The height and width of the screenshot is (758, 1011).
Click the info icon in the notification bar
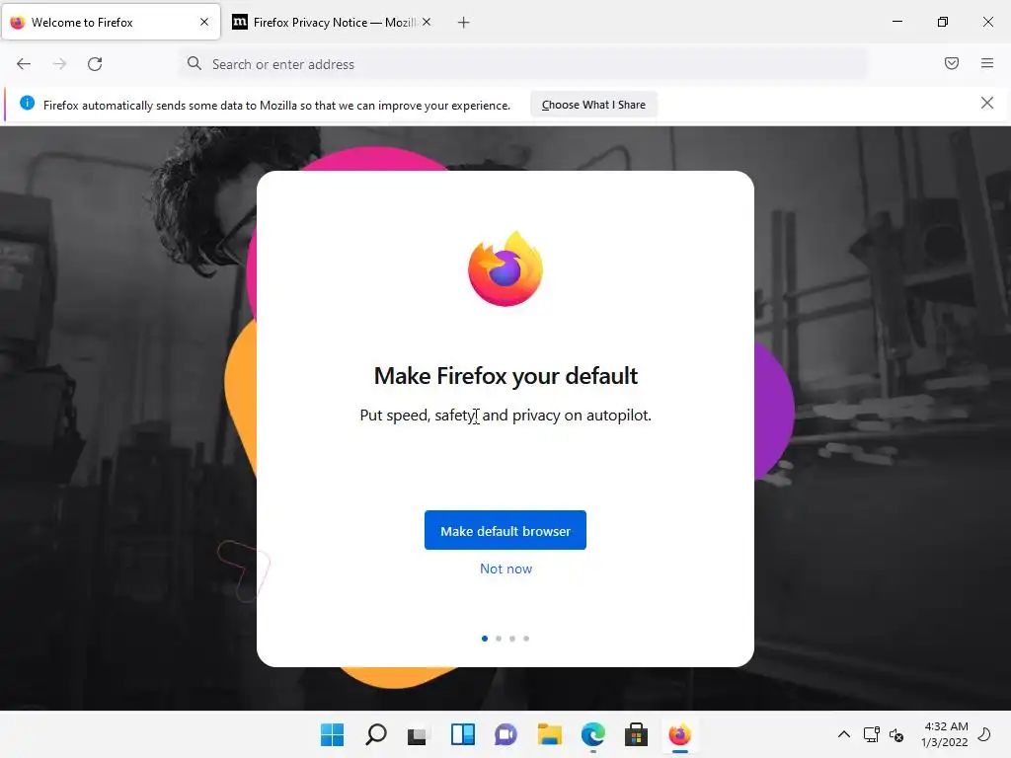27,103
